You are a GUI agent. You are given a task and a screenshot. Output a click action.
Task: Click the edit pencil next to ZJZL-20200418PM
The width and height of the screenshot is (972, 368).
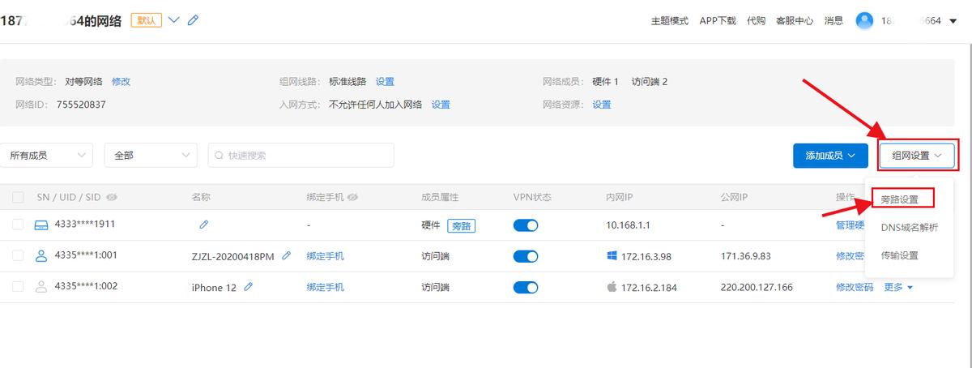click(x=286, y=255)
